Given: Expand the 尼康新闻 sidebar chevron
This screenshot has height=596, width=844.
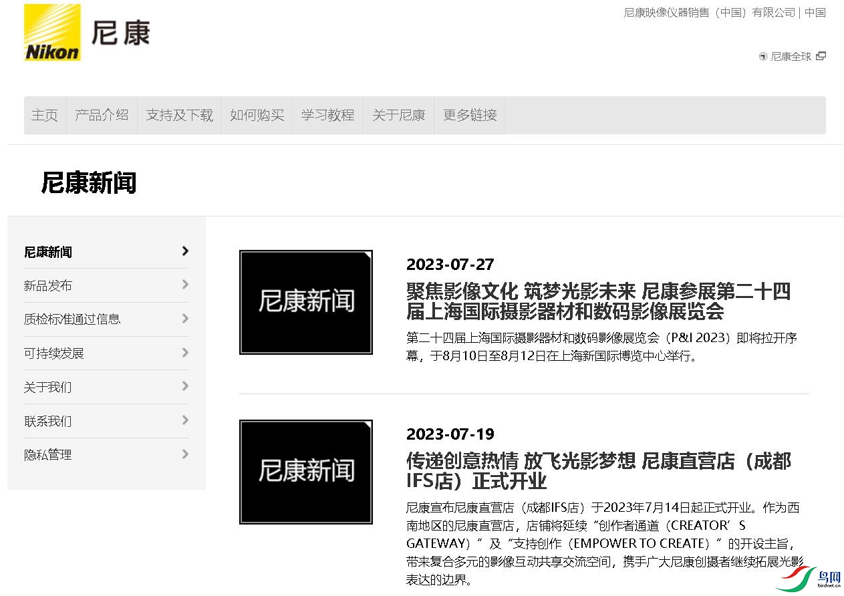Looking at the screenshot, I should coord(185,251).
